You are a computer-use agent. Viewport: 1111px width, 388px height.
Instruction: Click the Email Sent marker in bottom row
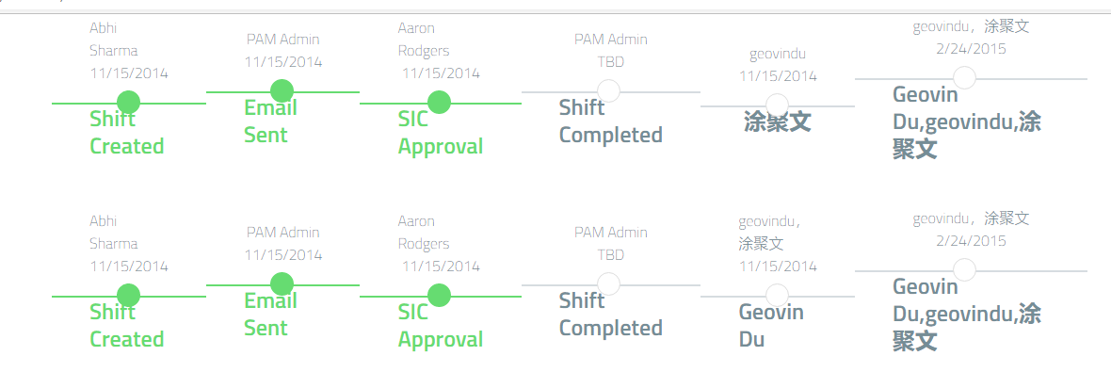coord(282,283)
